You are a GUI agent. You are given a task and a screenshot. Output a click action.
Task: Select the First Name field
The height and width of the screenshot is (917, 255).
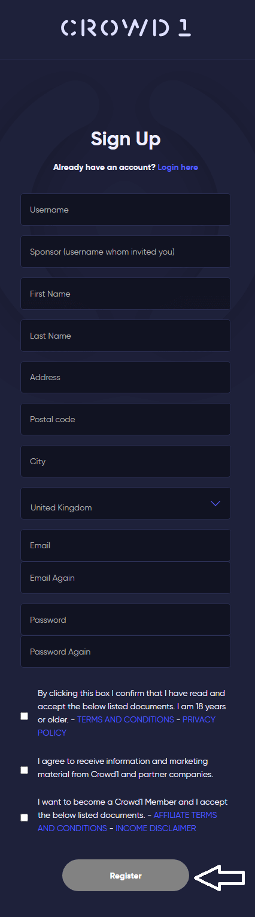[x=126, y=294]
